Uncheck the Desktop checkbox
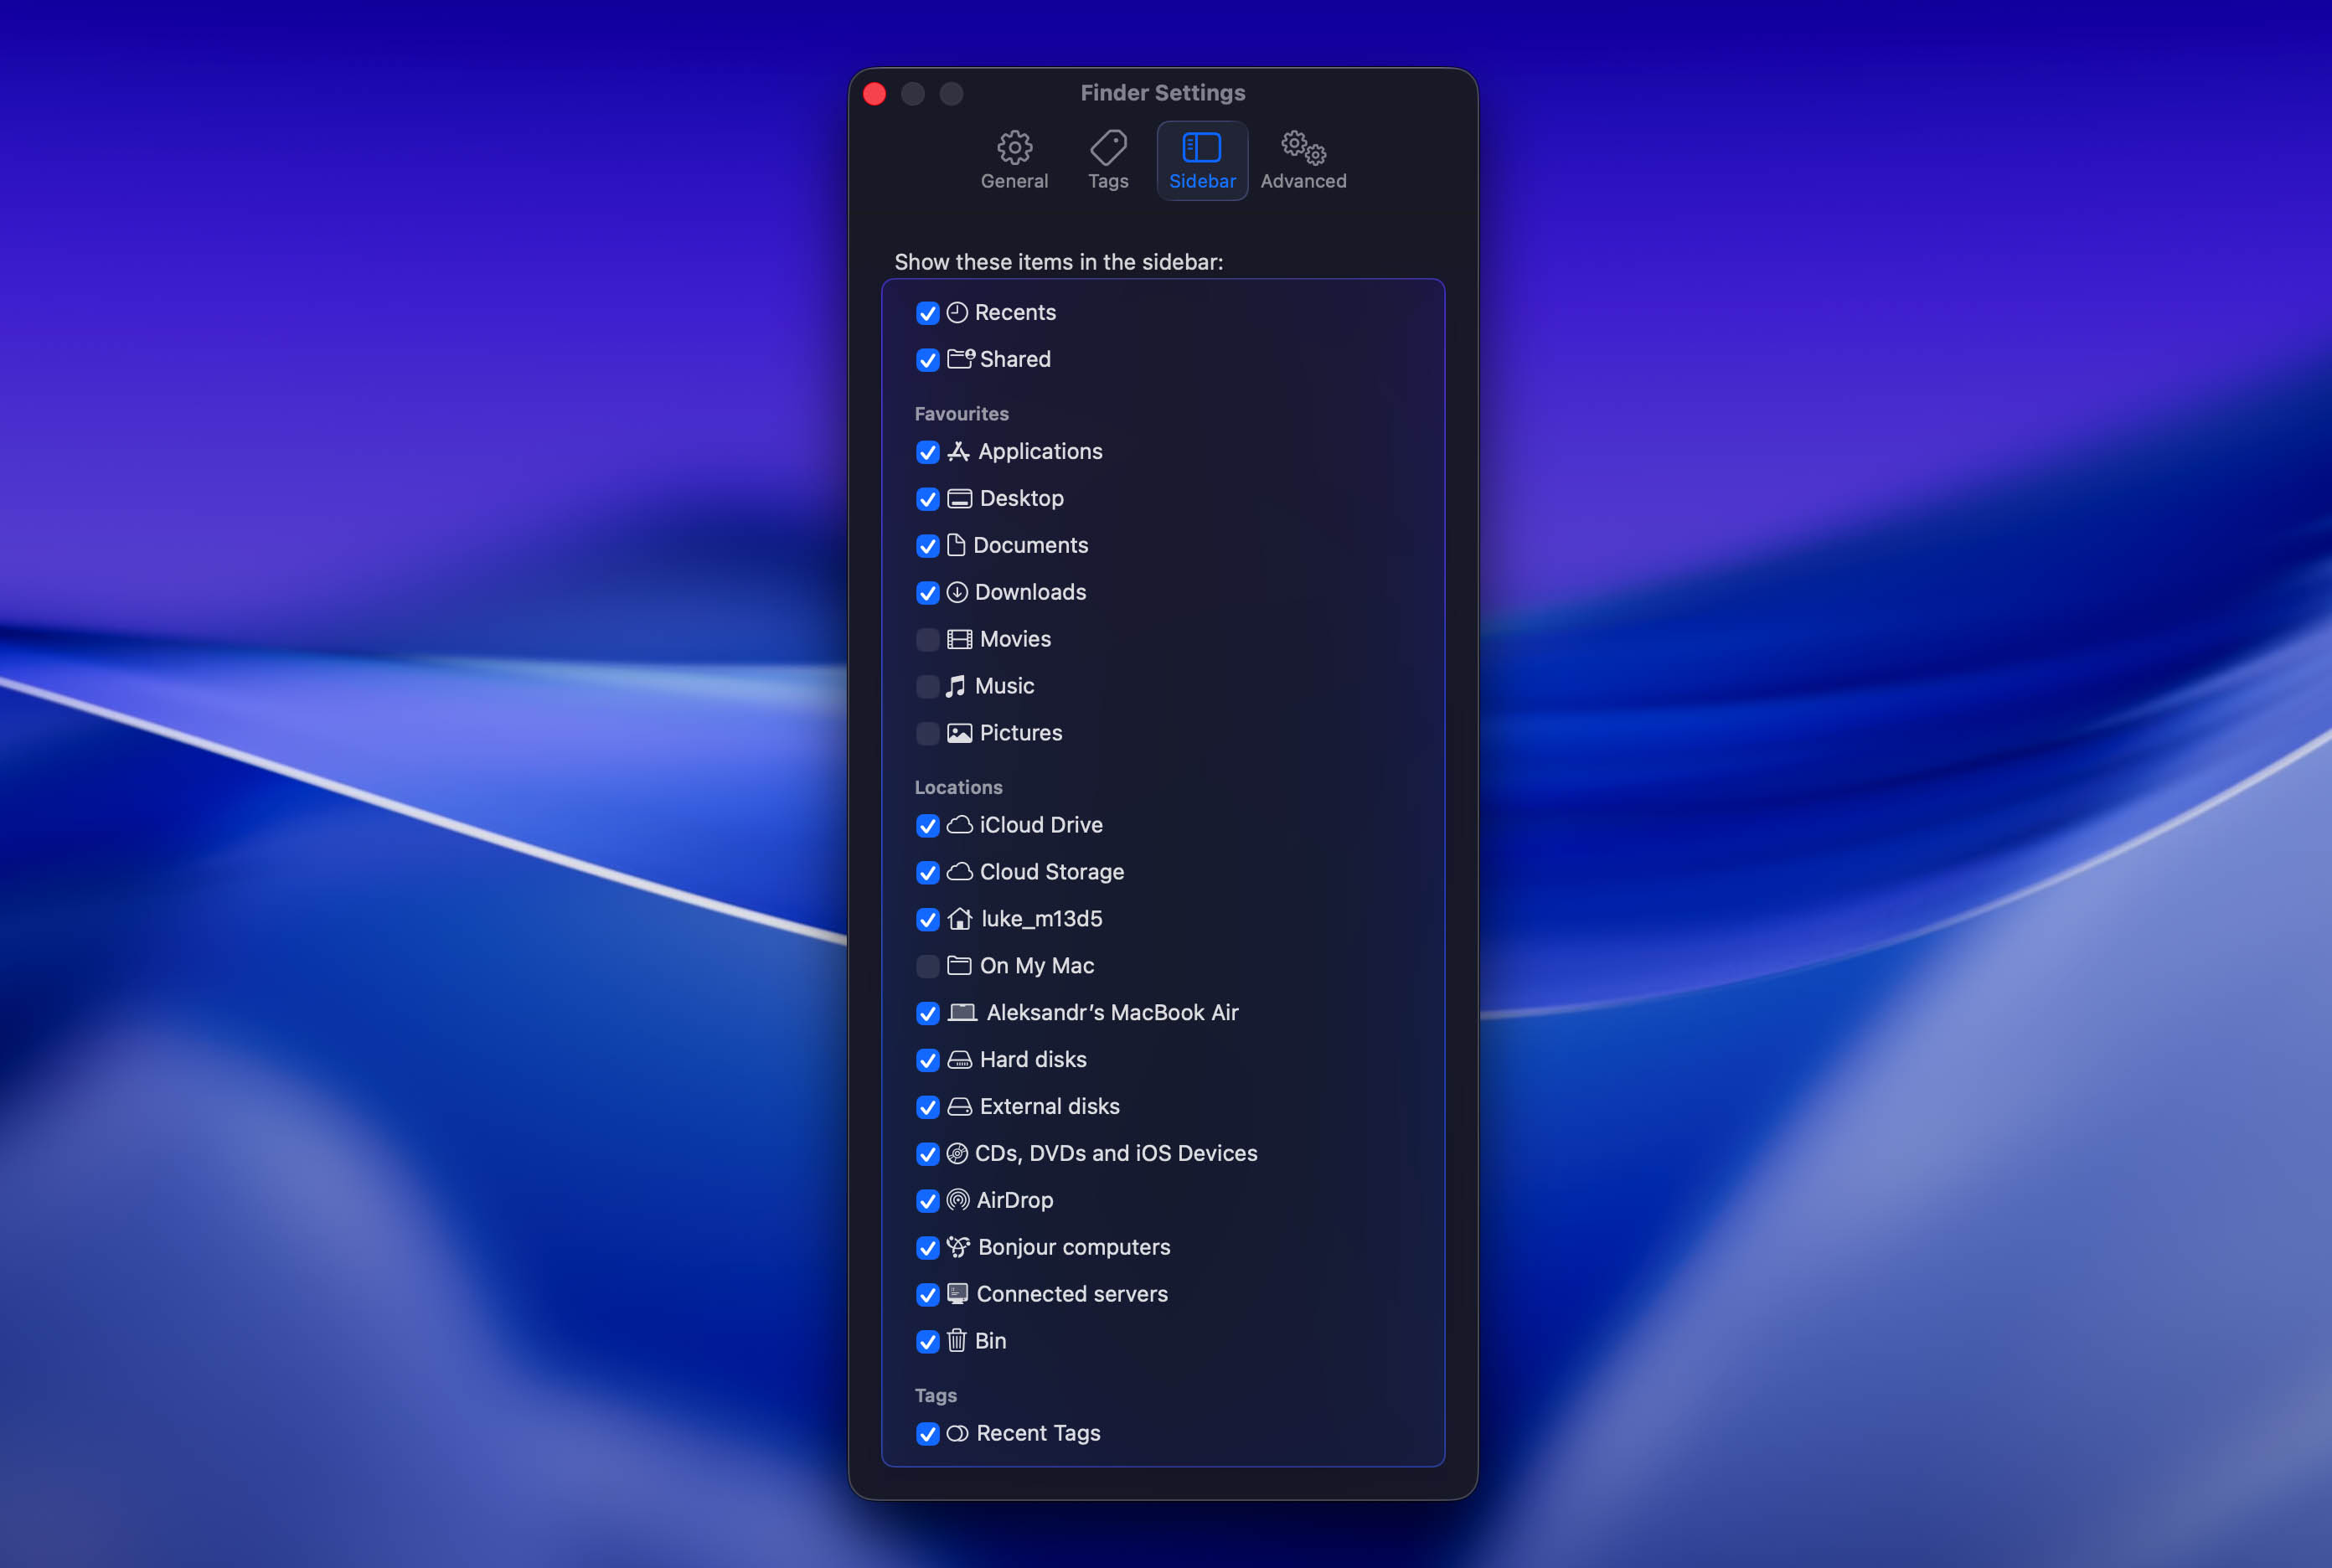 927,499
